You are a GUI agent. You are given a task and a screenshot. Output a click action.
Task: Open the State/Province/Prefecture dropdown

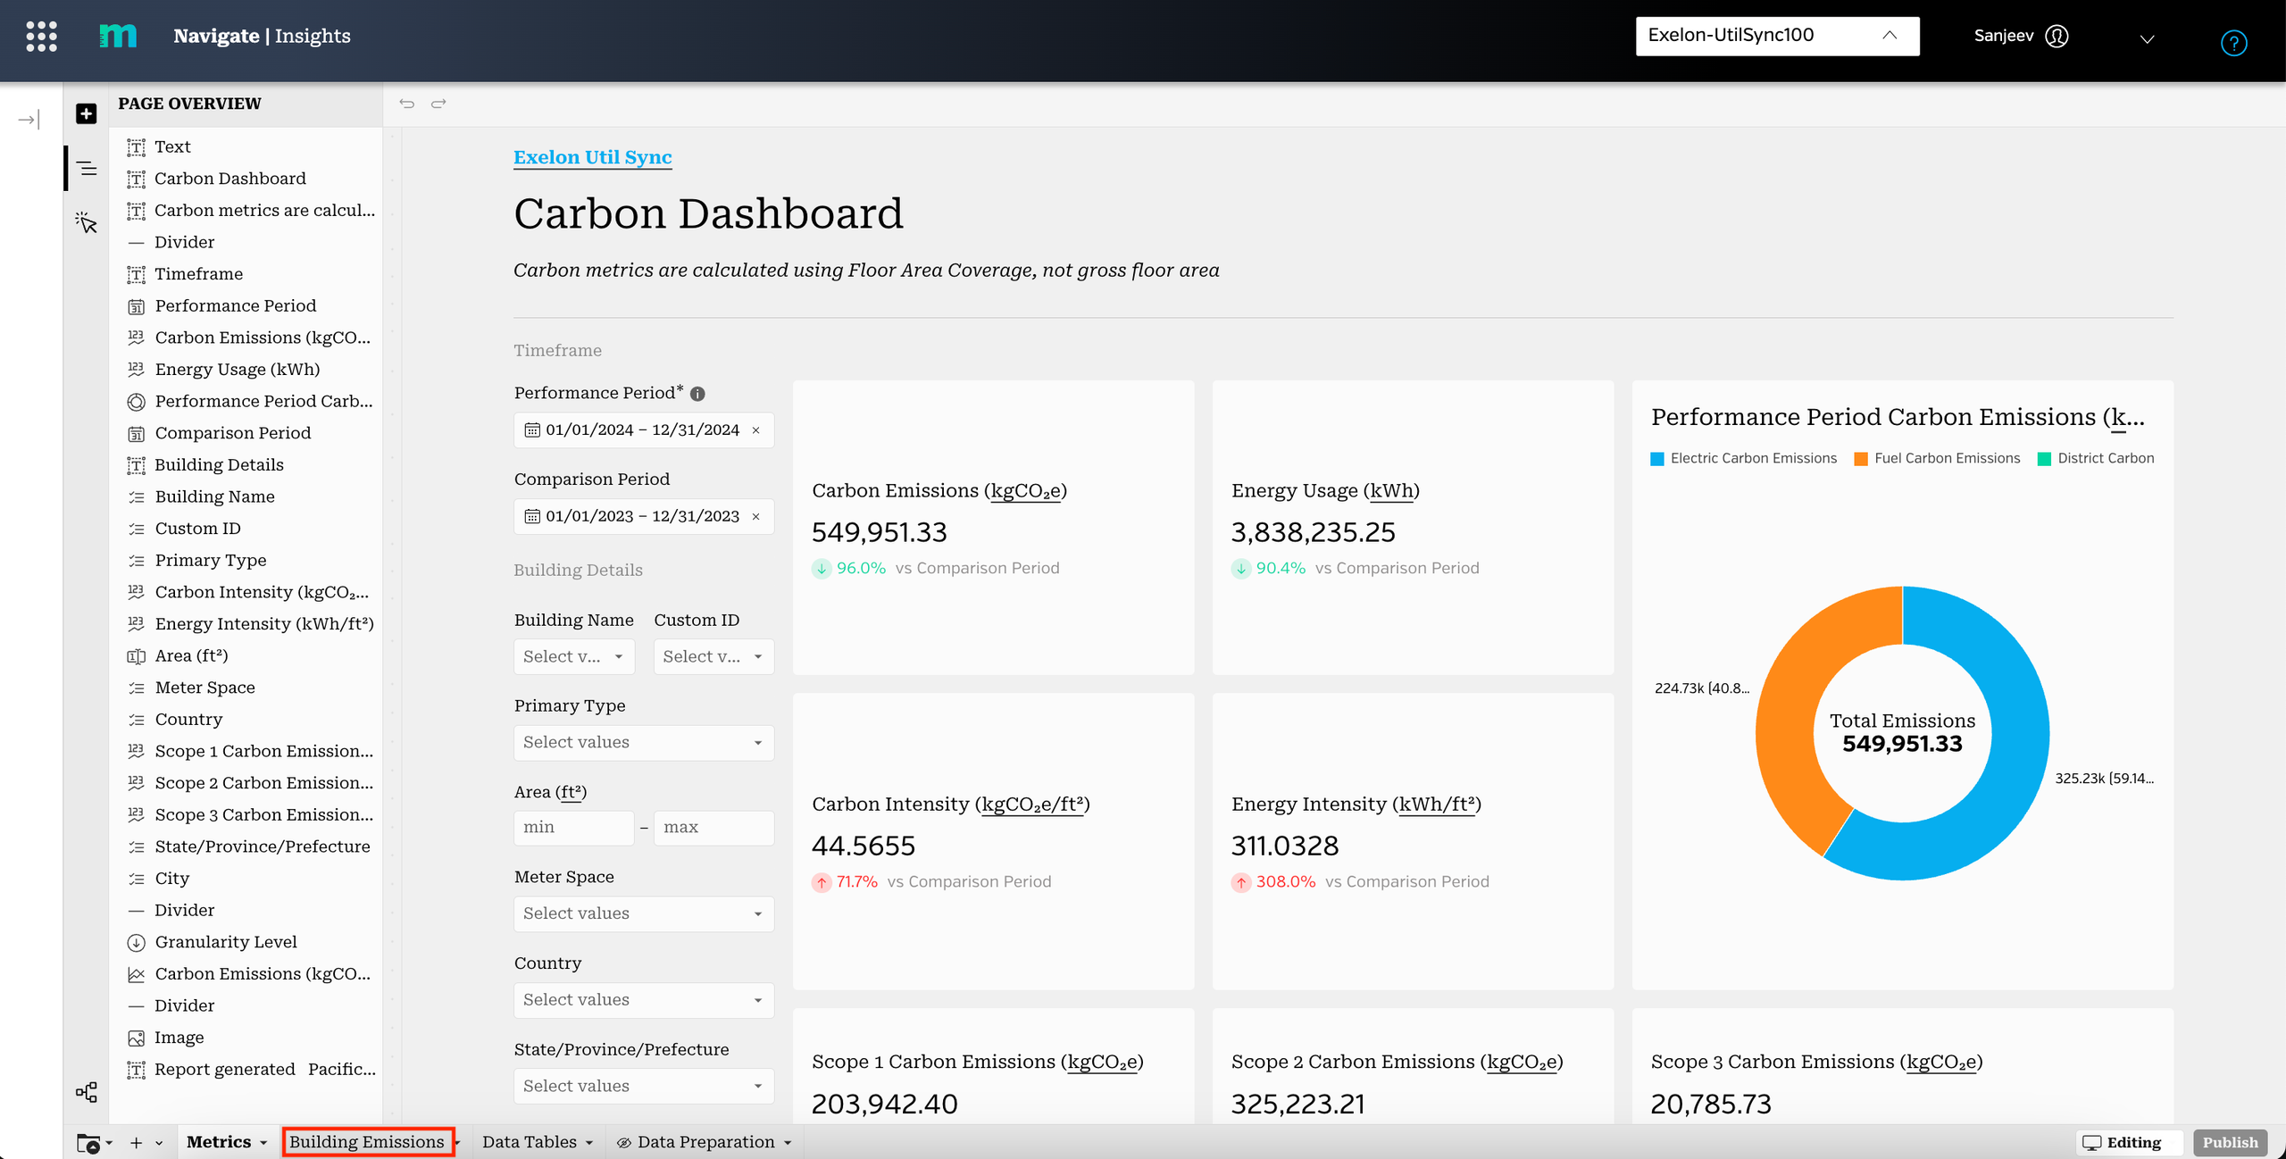click(x=644, y=1087)
